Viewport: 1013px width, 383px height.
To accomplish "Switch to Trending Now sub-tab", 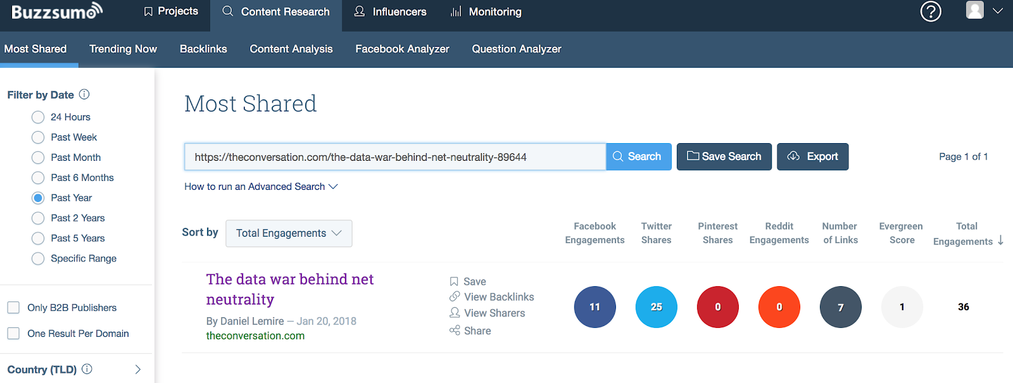I will pyautogui.click(x=123, y=49).
